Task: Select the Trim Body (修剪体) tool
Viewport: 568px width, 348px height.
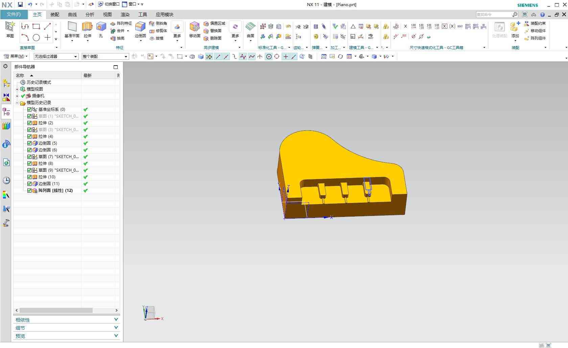Action: tap(158, 31)
